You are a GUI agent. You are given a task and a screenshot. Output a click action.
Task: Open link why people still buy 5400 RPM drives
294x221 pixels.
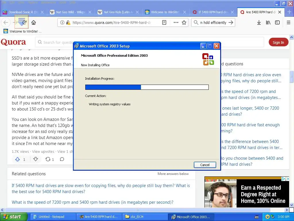click(101, 188)
